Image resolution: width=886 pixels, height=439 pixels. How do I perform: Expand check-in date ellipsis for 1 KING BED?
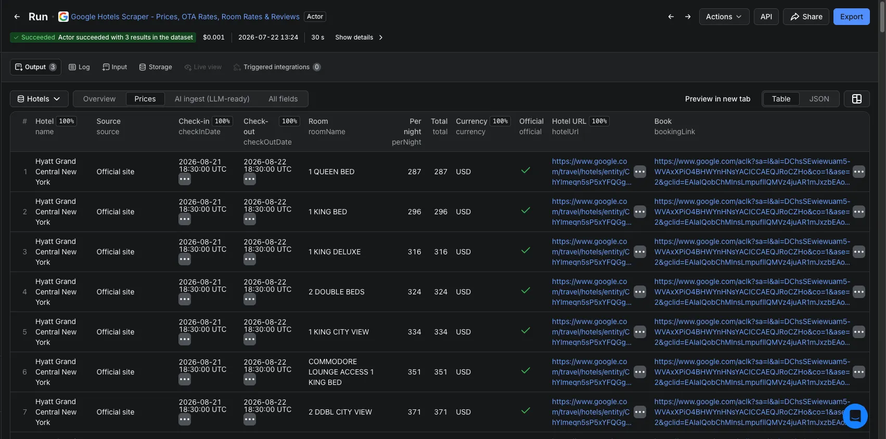185,219
